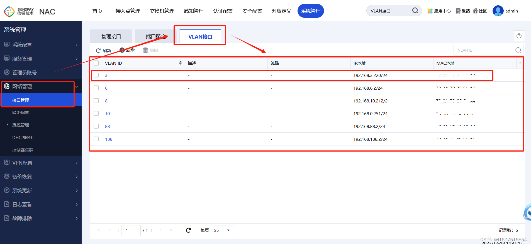Click the top VLAN接口 search field

[x=394, y=11]
